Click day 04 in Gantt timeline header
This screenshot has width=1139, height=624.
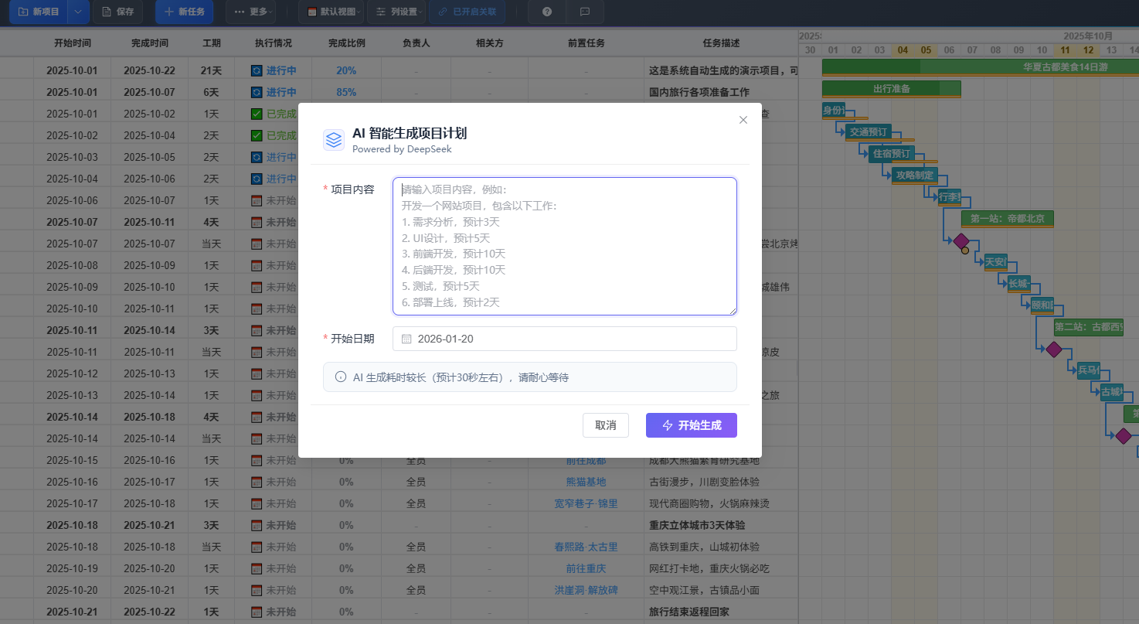(x=903, y=49)
